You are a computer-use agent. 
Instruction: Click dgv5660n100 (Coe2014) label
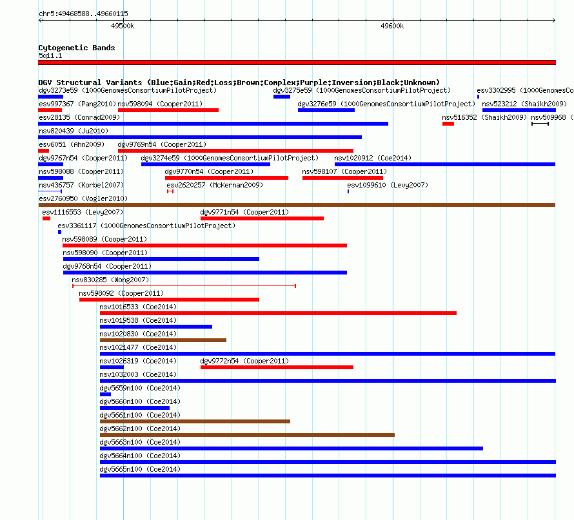point(140,401)
